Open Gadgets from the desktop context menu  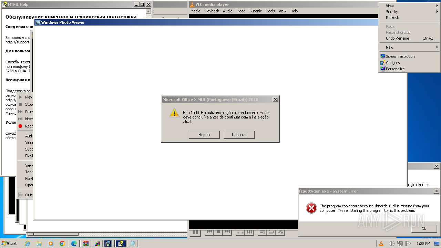pyautogui.click(x=409, y=63)
